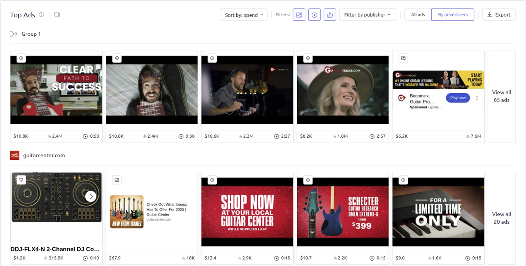This screenshot has width=526, height=266.
Task: Click the copy icon beside Top Ads
Action: coord(57,15)
